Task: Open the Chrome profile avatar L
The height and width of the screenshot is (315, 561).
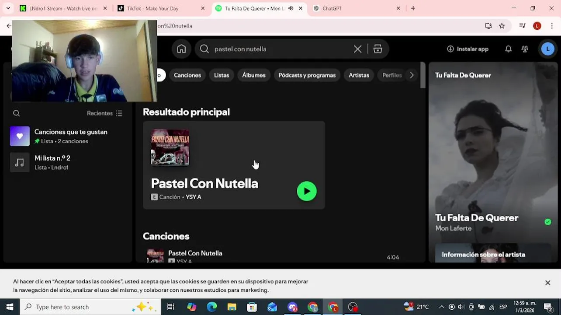Action: (x=537, y=26)
